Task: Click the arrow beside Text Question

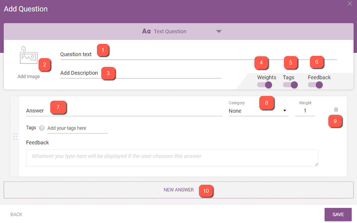Action: pos(219,31)
